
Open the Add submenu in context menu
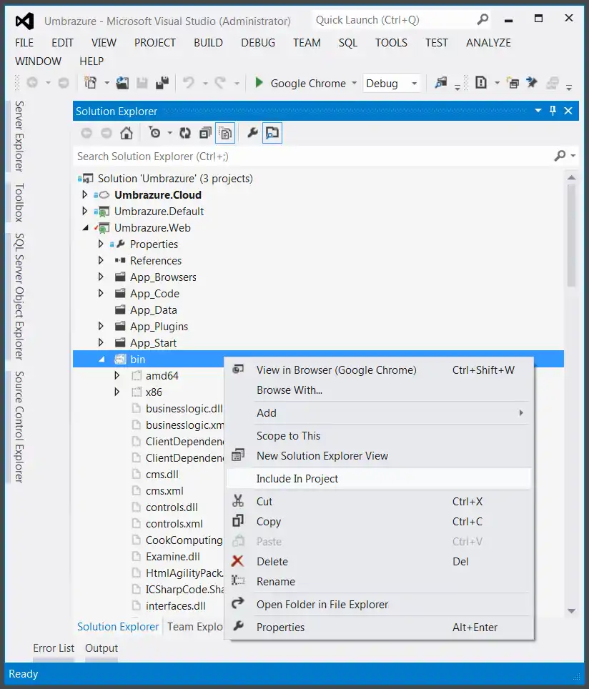tap(378, 412)
